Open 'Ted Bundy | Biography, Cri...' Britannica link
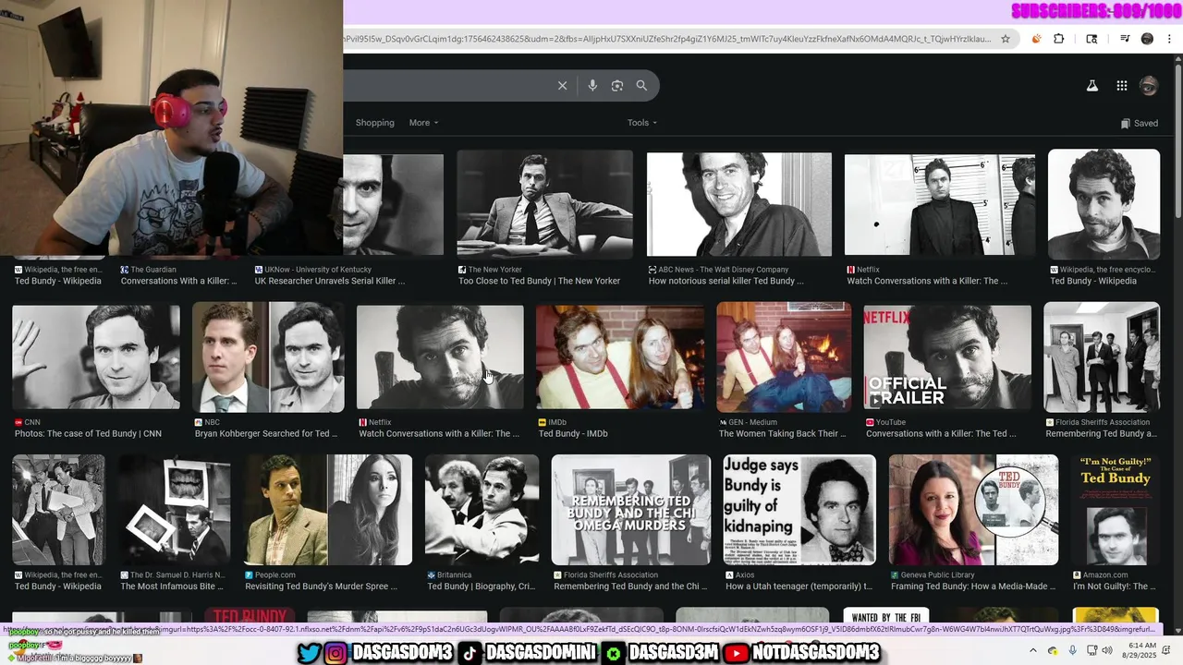The image size is (1183, 665). pos(481,586)
